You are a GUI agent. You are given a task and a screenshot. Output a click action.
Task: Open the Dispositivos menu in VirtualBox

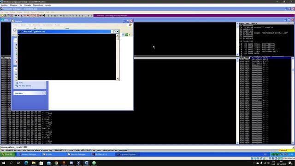pos(38,5)
